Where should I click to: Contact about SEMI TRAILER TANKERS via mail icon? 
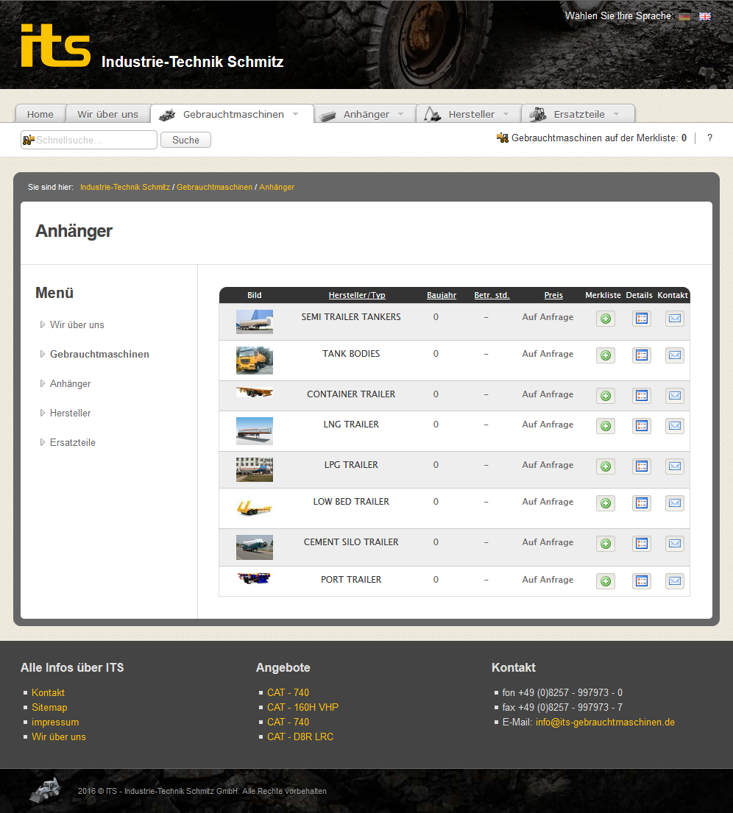click(x=674, y=319)
